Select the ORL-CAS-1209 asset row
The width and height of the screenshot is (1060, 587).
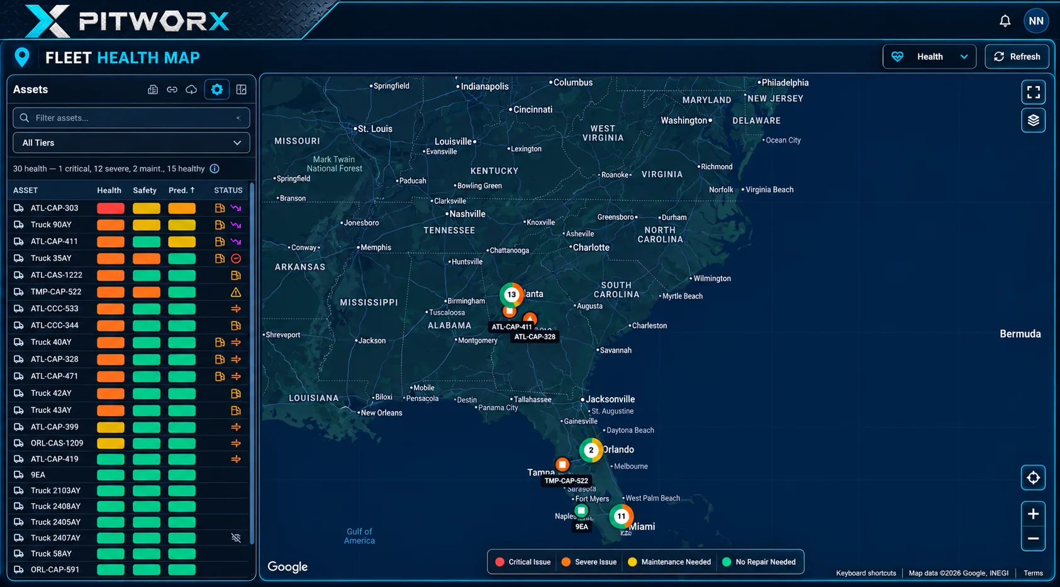(128, 443)
